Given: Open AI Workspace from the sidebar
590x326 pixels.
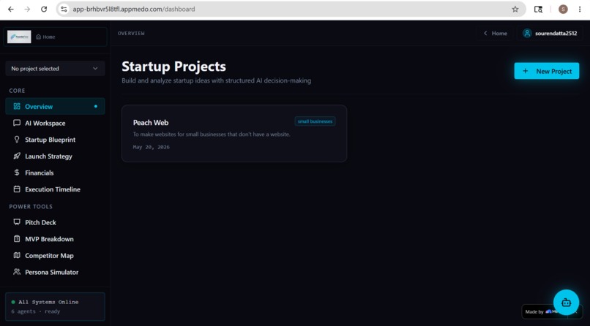Looking at the screenshot, I should click(x=55, y=124).
